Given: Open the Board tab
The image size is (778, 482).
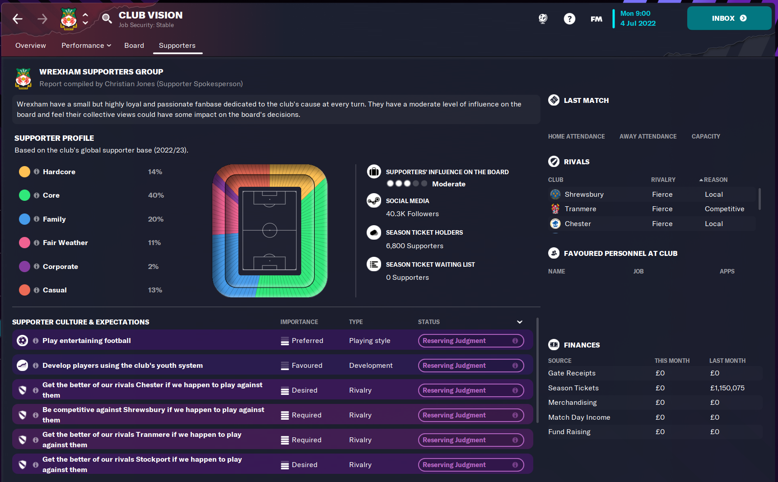Looking at the screenshot, I should tap(134, 46).
